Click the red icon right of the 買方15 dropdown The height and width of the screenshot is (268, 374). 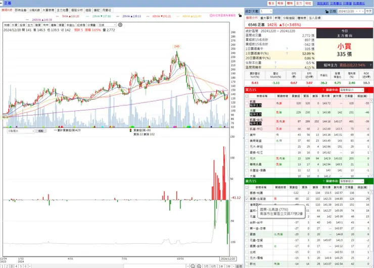366,90
